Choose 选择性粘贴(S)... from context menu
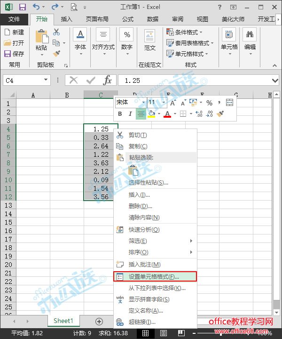The width and height of the screenshot is (282, 339). click(x=156, y=183)
